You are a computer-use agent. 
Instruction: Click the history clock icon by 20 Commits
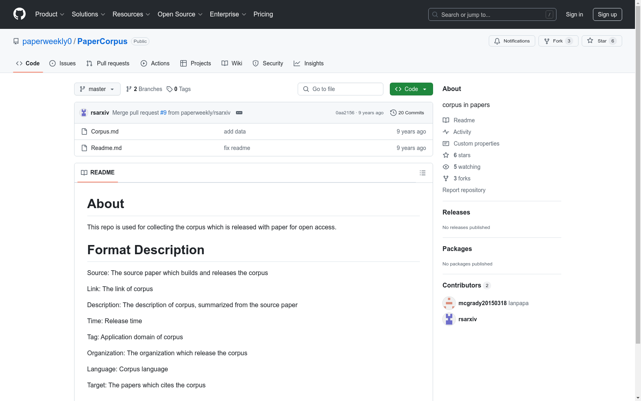coord(393,113)
